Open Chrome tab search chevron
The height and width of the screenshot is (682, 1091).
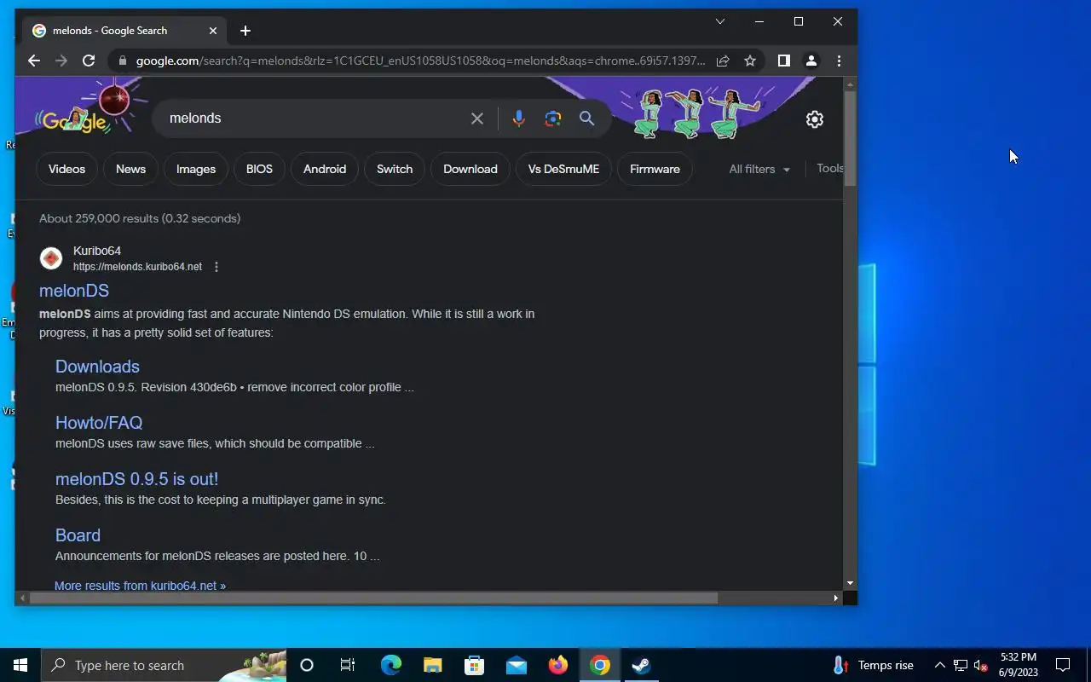(720, 21)
